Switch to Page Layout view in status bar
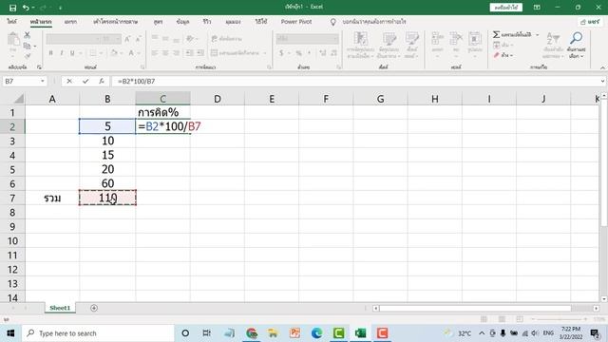 click(502, 319)
